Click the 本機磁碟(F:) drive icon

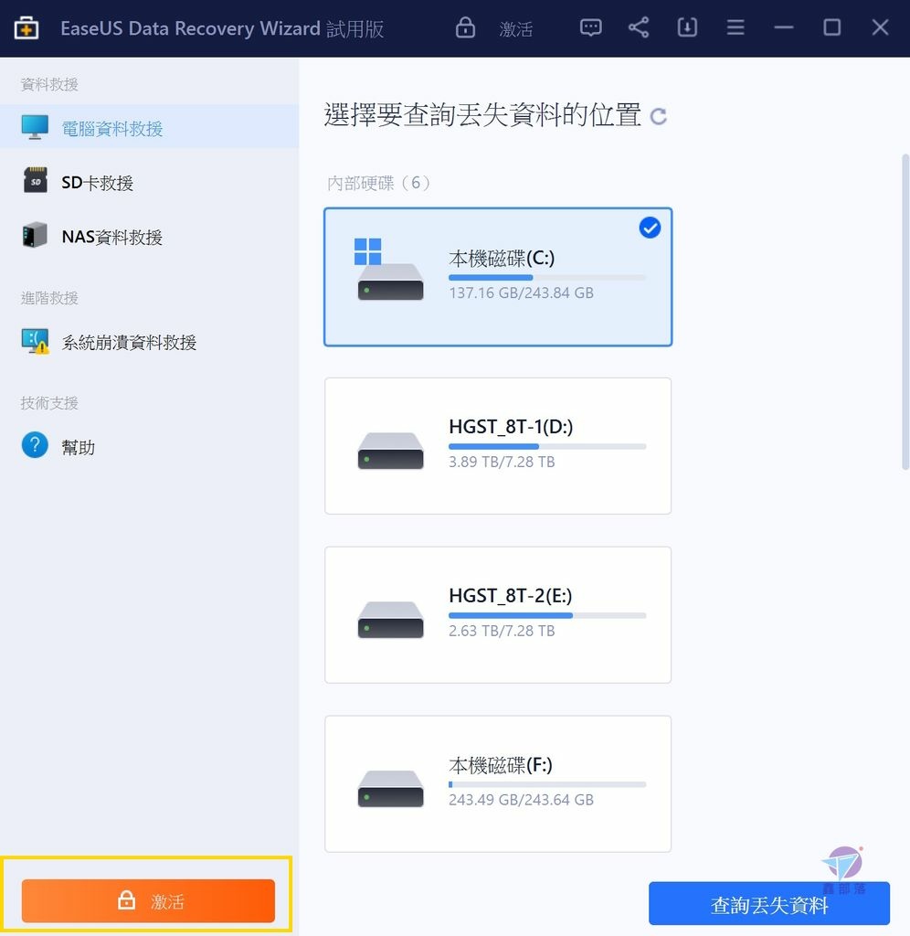point(390,789)
